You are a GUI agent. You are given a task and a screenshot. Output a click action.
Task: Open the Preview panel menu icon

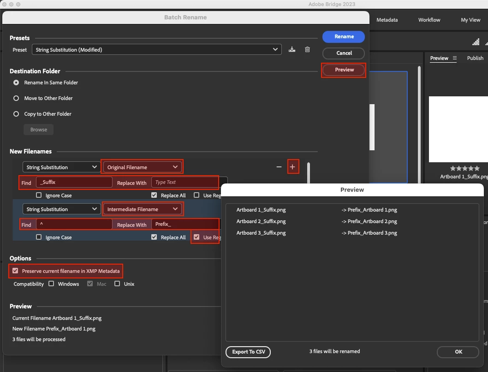point(454,58)
